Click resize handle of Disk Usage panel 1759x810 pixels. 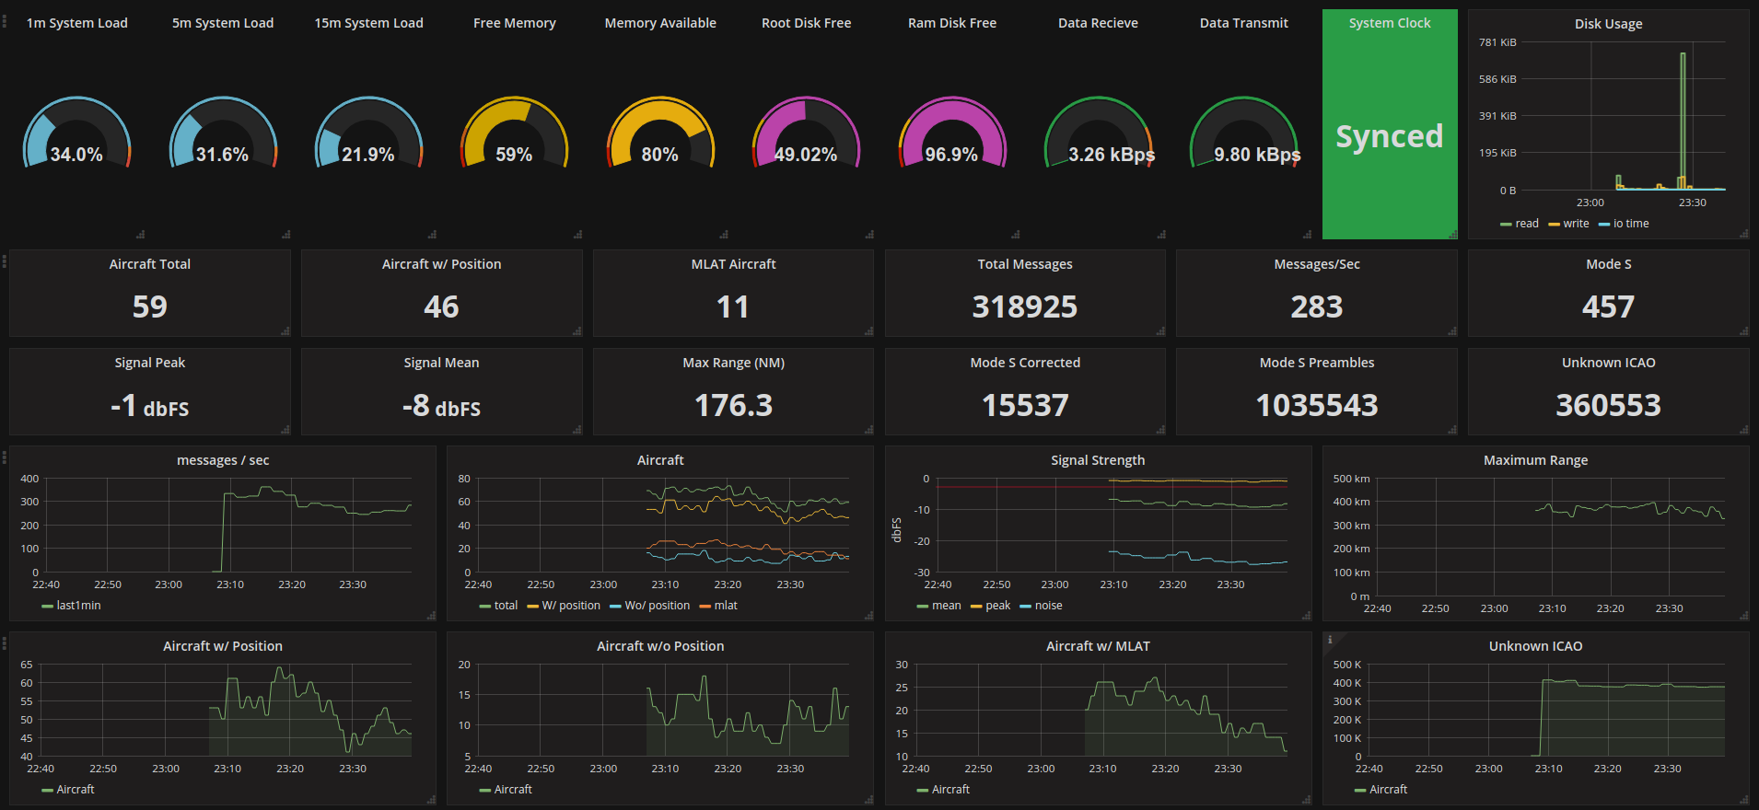click(x=1743, y=234)
